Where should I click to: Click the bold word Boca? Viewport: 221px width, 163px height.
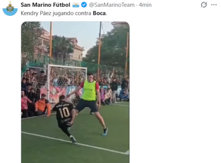point(99,13)
